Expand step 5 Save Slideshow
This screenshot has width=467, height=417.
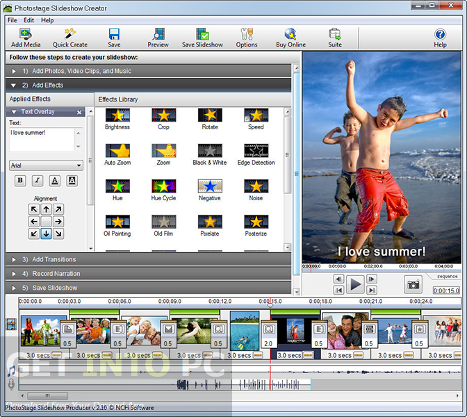pyautogui.click(x=148, y=288)
